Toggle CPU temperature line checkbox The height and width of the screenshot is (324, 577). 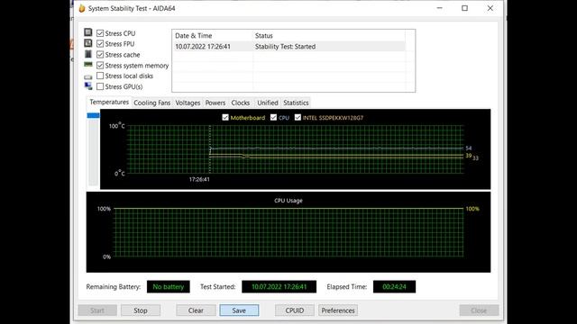[x=273, y=117]
